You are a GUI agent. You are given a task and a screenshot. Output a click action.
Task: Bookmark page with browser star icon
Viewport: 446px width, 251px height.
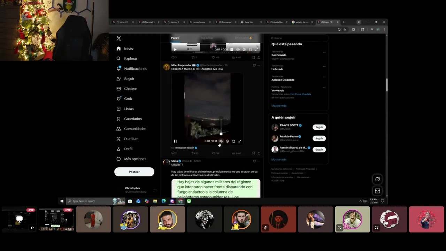(345, 30)
